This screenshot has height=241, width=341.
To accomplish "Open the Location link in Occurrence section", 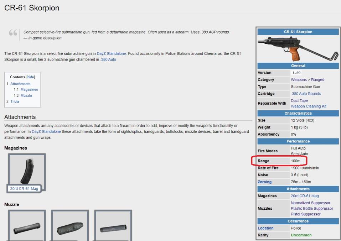I will (265, 228).
